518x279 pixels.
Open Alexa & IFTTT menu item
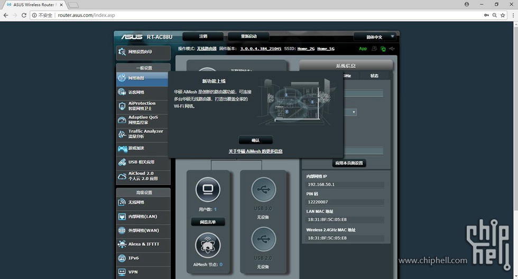point(143,244)
